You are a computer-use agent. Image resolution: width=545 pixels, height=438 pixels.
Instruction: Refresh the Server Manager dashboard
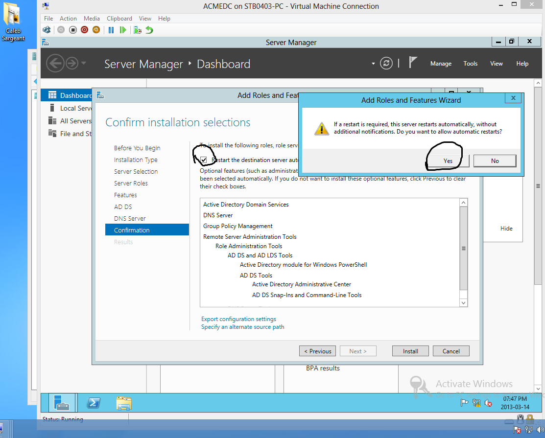(x=386, y=63)
